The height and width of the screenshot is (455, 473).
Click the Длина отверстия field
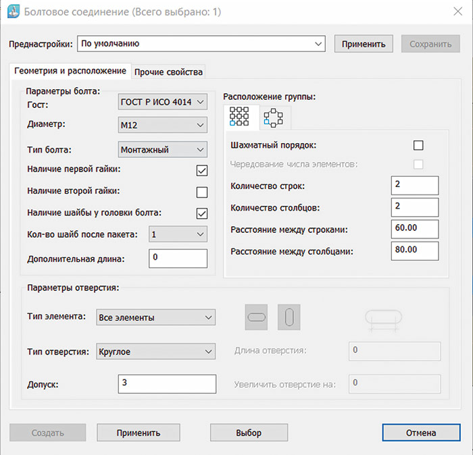coord(395,351)
